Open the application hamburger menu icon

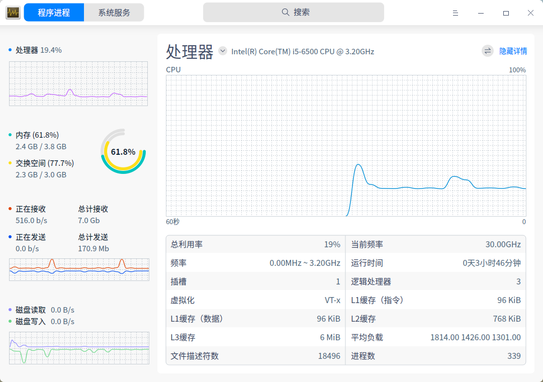(x=456, y=13)
